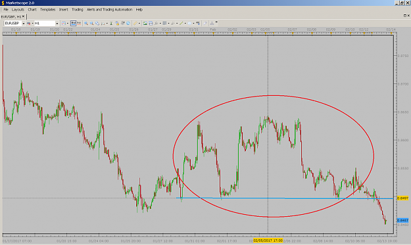Click the icon right of the magnifier icons
This screenshot has height=245, width=411.
[x=103, y=23]
